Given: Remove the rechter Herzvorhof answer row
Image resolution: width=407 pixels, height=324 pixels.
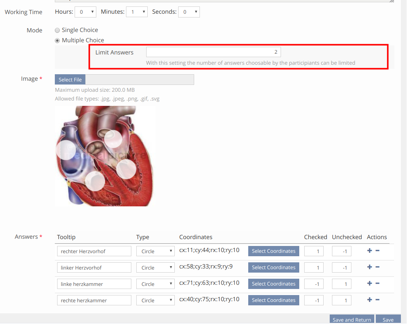Looking at the screenshot, I should point(377,251).
